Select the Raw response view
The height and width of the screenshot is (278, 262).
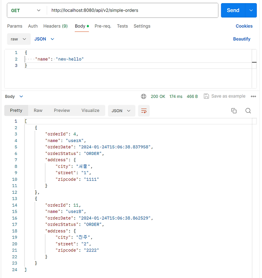tap(38, 111)
